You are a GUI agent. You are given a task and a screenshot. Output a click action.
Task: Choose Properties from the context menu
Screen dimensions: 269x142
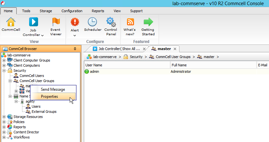[49, 96]
